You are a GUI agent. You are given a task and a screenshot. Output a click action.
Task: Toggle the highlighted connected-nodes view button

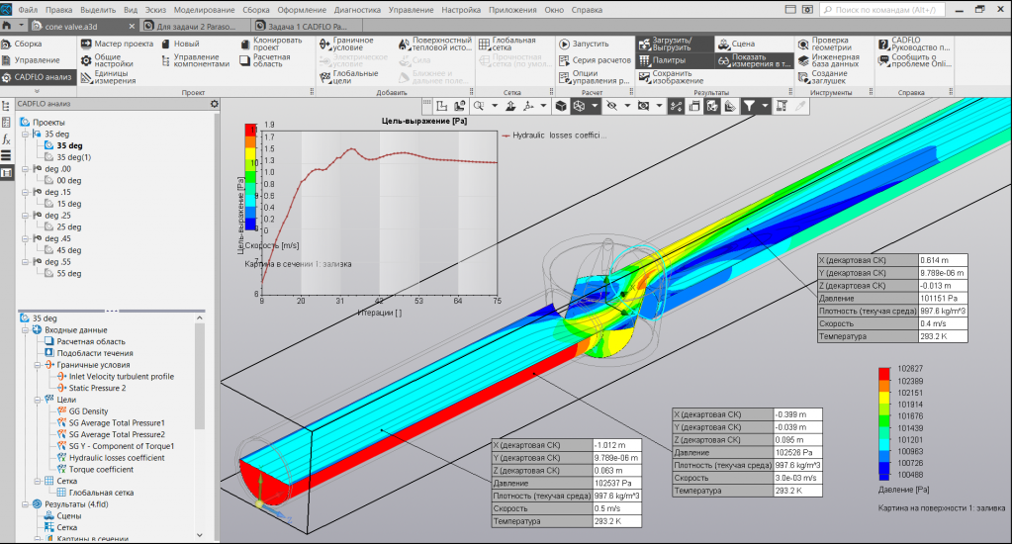point(676,106)
